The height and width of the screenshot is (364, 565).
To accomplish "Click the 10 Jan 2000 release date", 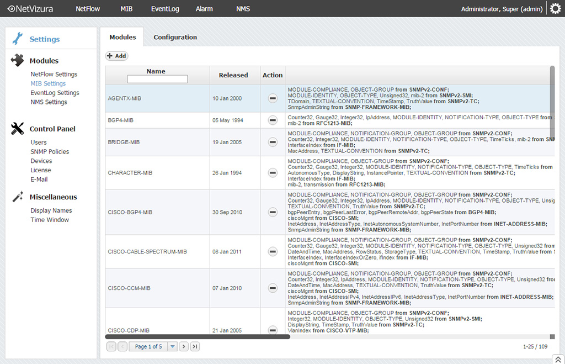I will point(227,98).
